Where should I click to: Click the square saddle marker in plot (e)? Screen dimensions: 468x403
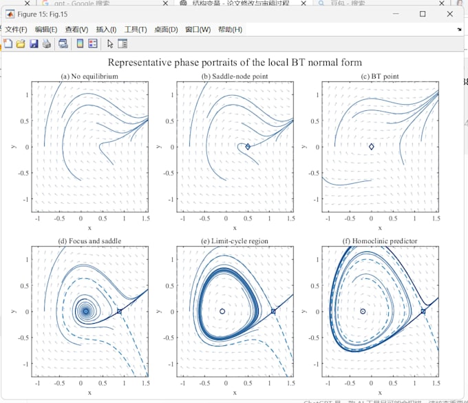tap(273, 311)
